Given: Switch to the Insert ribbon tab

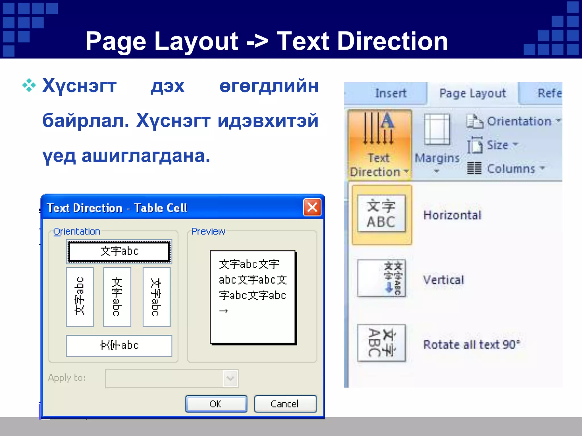Looking at the screenshot, I should coord(391,93).
